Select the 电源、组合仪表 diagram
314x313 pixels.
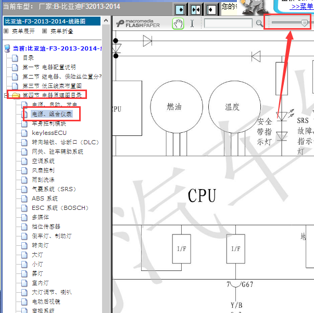52,114
